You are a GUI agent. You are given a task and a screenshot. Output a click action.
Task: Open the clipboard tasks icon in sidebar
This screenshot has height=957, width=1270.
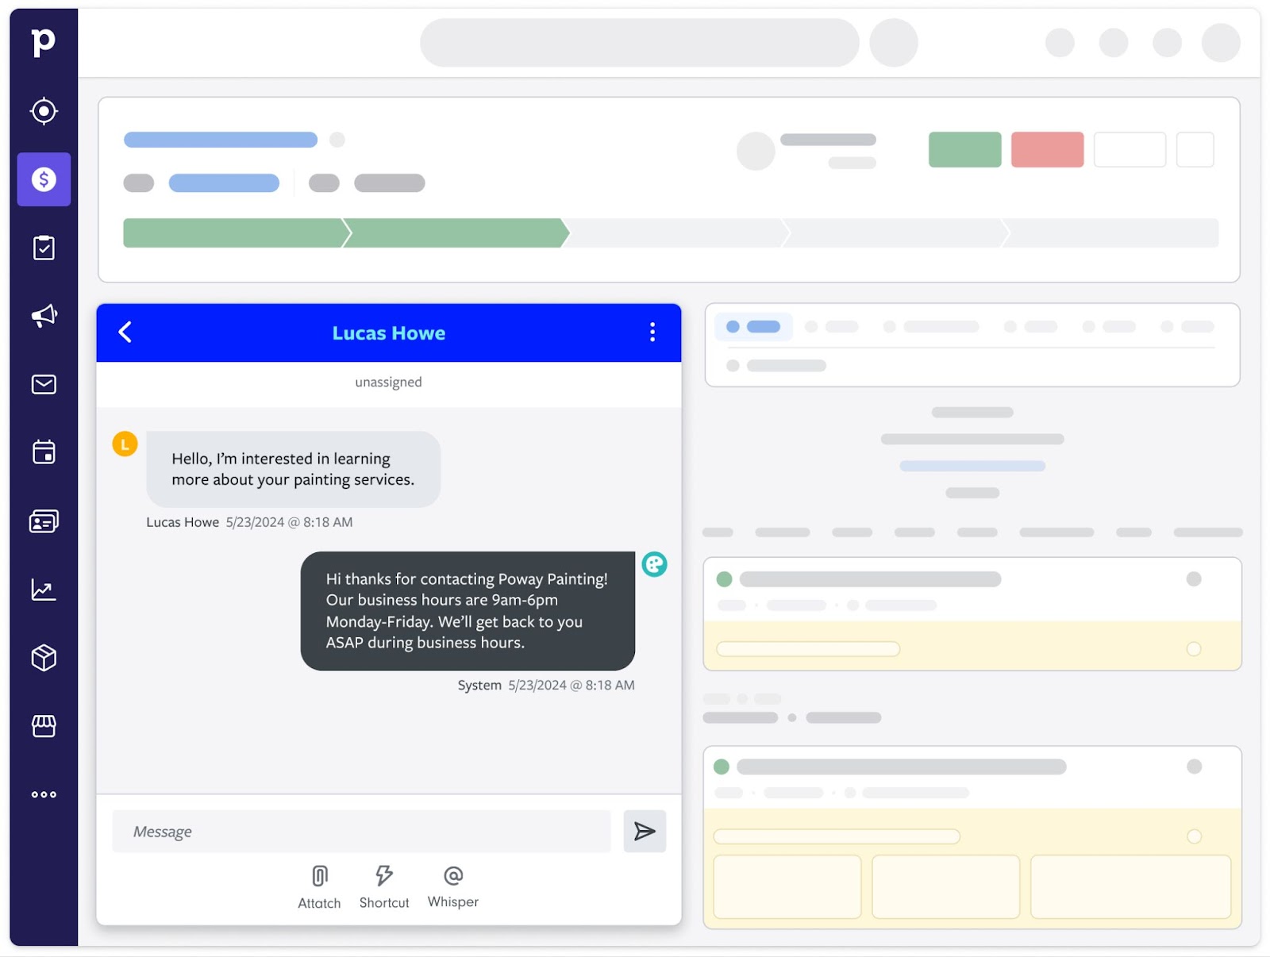pos(44,247)
